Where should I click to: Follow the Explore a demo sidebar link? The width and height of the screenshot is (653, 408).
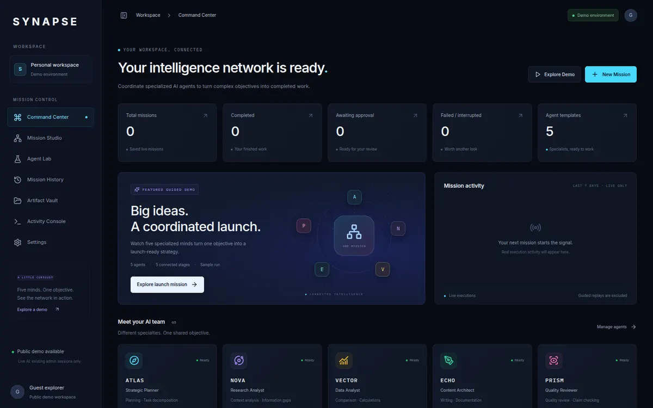[38, 310]
